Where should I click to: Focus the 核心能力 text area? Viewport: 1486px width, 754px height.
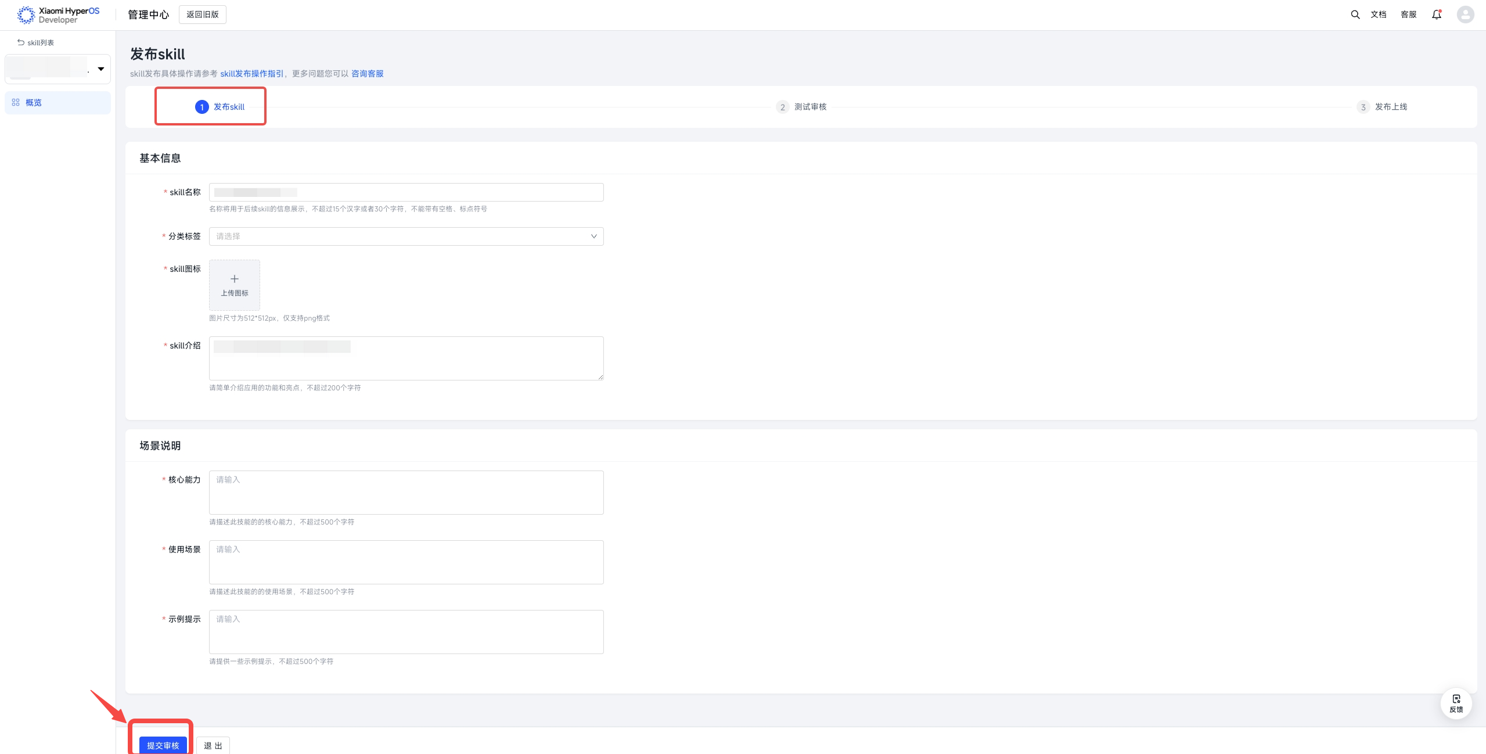(x=406, y=493)
